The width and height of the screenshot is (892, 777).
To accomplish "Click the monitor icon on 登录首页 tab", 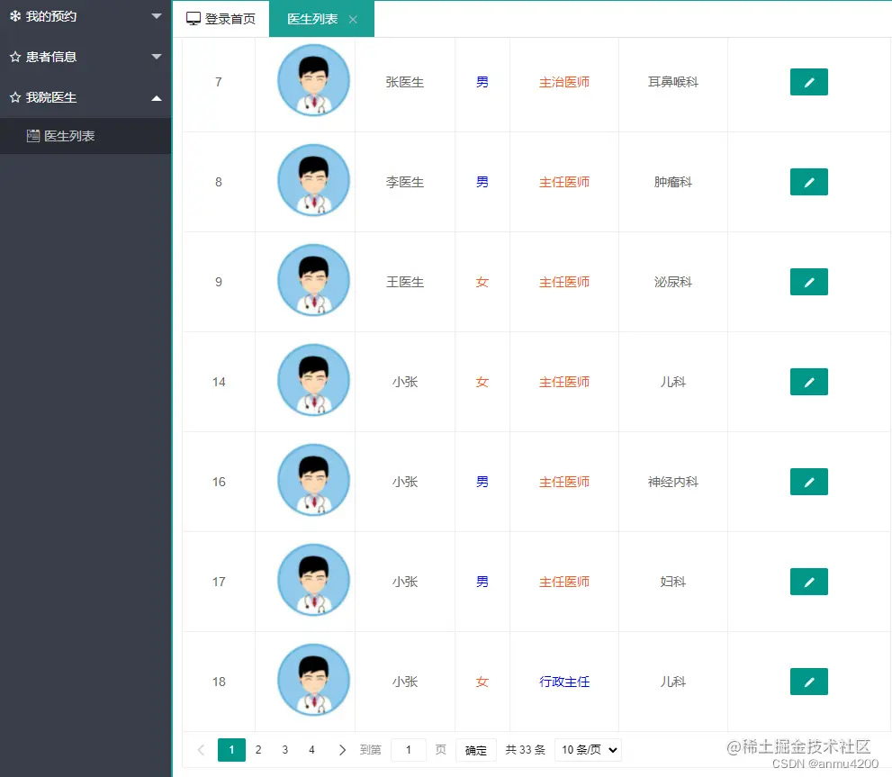I will click(x=193, y=16).
